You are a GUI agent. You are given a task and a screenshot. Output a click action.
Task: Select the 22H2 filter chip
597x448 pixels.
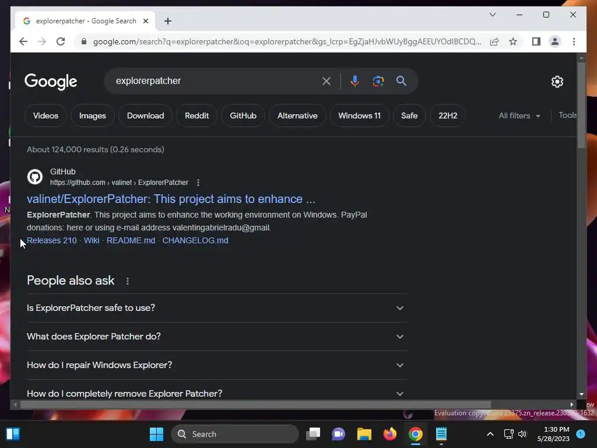click(448, 116)
